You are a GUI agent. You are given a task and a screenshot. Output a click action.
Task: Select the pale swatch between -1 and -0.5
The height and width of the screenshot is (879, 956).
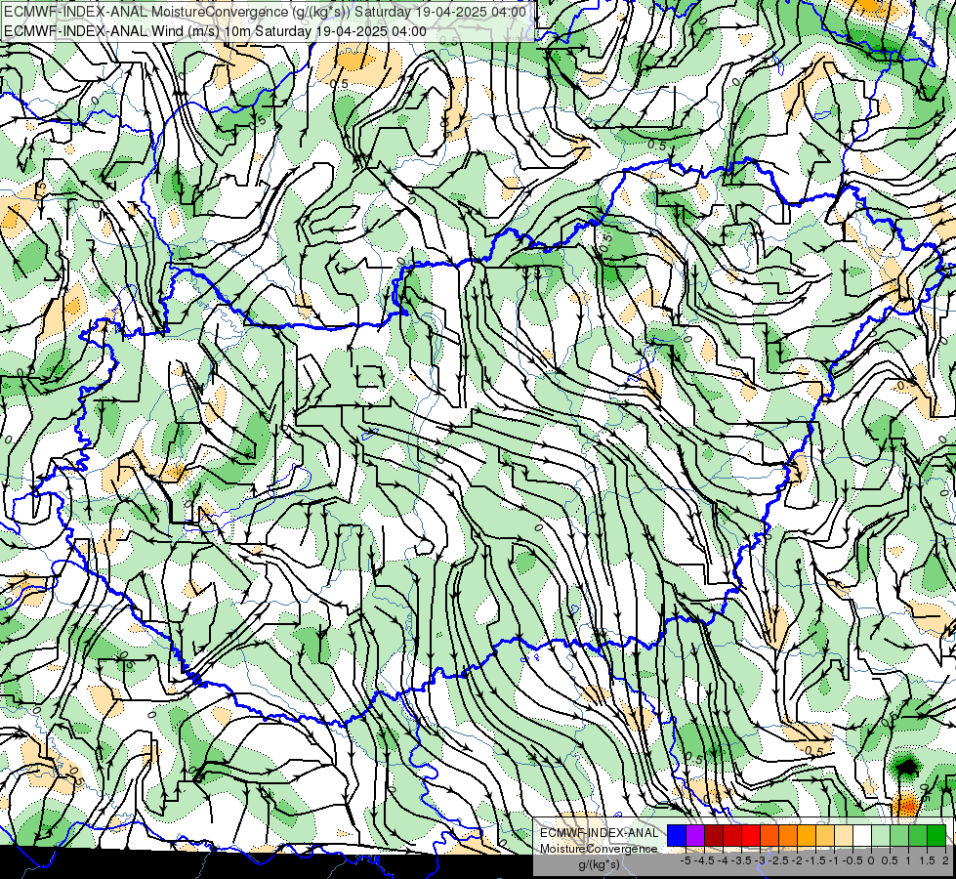pos(844,836)
